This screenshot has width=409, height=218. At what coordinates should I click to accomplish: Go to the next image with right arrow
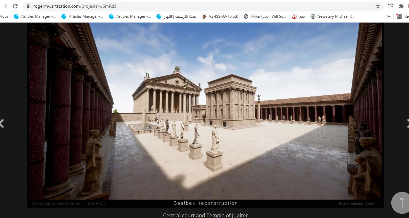[407, 123]
